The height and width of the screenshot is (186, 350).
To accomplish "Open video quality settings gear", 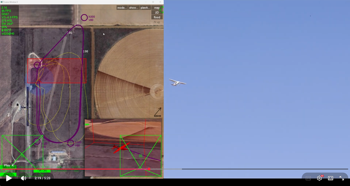I will click(319, 178).
